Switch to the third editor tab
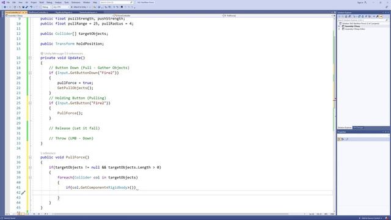This screenshot has width=391, height=220. (64, 12)
